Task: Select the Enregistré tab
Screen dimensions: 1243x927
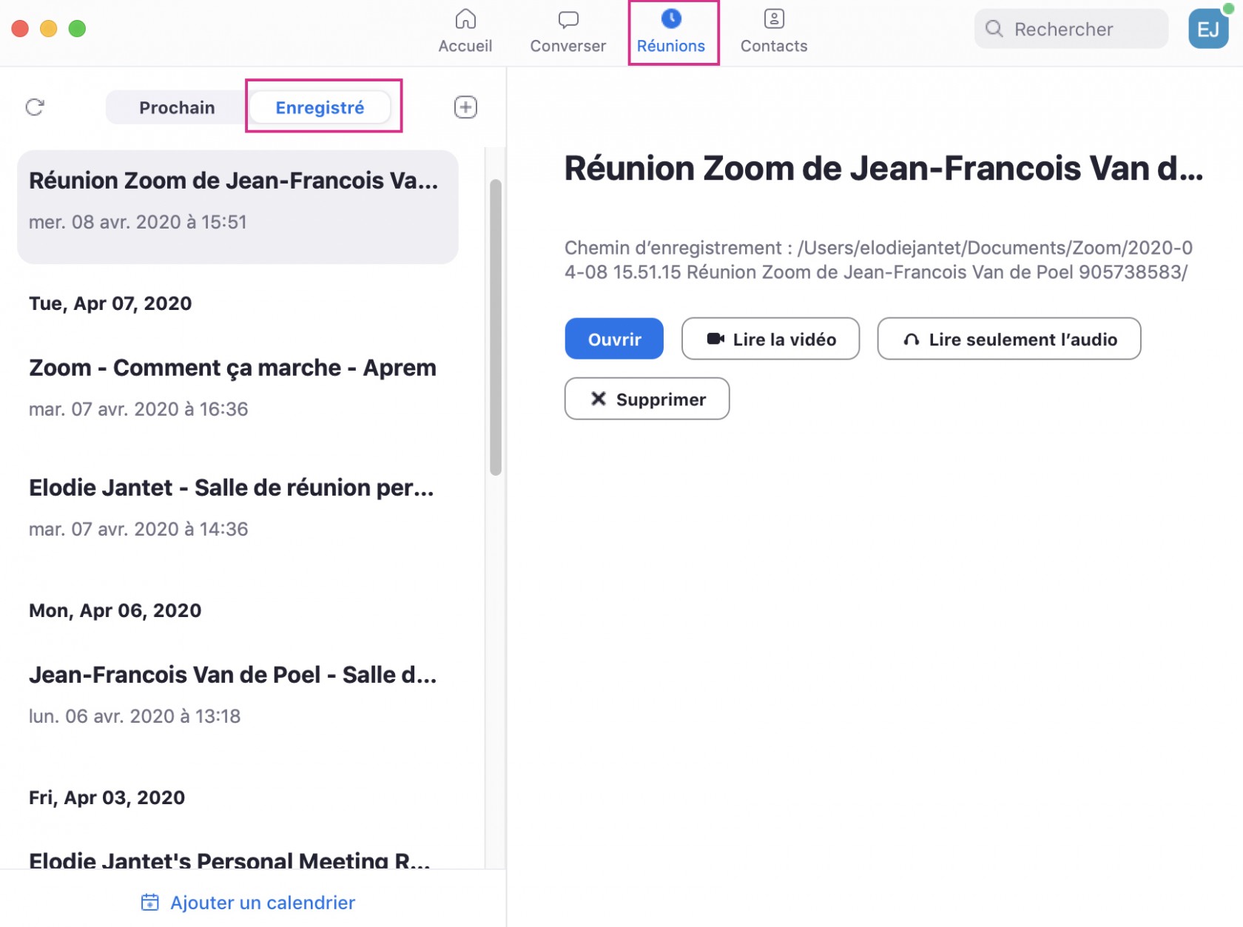Action: (x=320, y=108)
